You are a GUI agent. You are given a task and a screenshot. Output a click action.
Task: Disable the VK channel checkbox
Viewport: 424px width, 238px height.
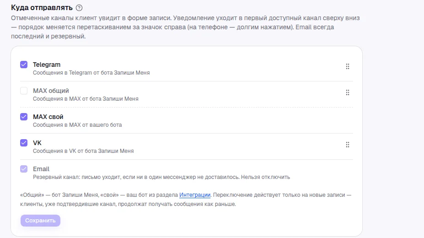(24, 143)
